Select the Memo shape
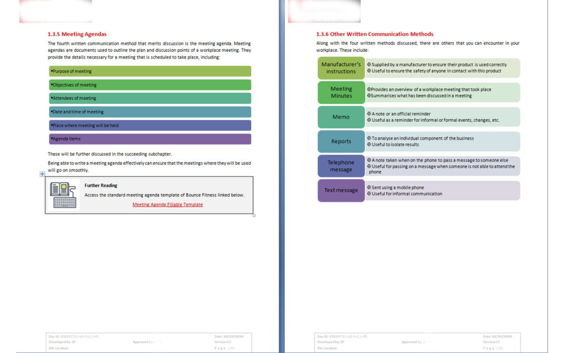 pos(341,117)
